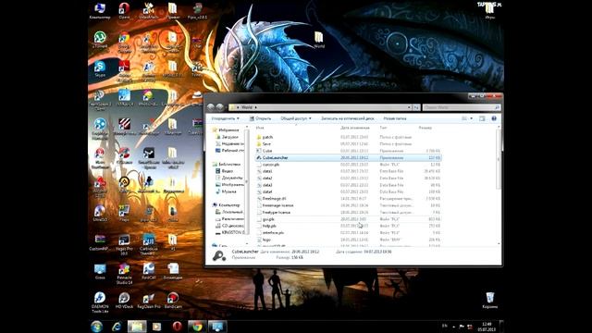This screenshot has width=592, height=333.
Task: Click the Открыть toolbar button
Action: [x=260, y=118]
